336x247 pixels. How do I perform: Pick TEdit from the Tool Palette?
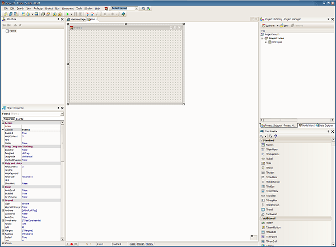269,163
